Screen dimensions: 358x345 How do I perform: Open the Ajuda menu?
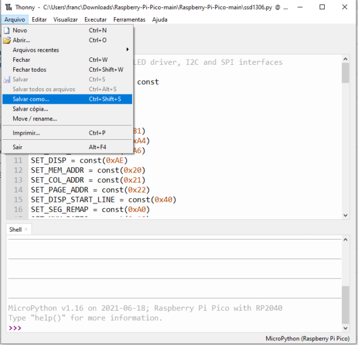pos(159,19)
